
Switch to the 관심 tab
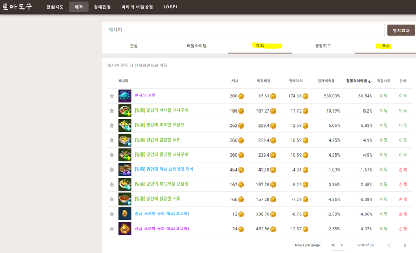(x=134, y=46)
